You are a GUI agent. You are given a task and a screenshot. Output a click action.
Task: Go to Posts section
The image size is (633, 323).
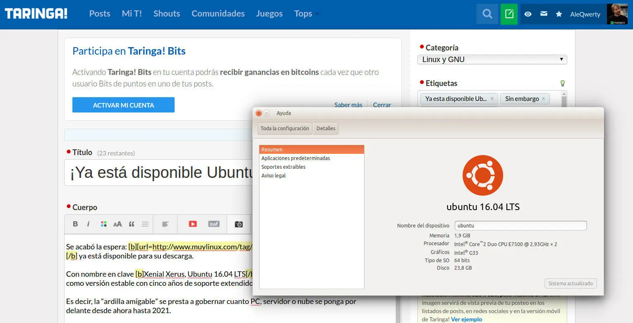click(100, 14)
